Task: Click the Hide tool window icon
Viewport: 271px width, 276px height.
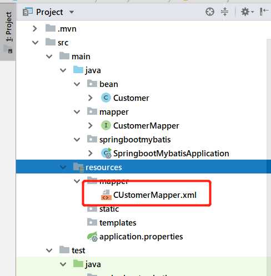Action: [x=264, y=12]
